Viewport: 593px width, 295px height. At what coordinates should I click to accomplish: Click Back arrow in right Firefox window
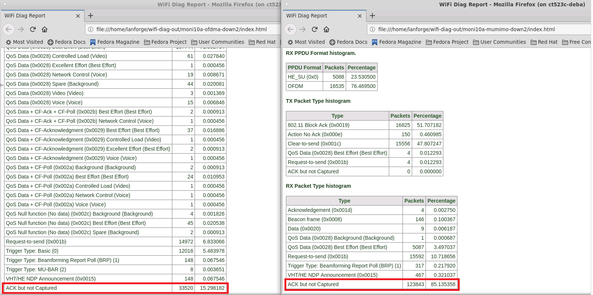(x=291, y=29)
